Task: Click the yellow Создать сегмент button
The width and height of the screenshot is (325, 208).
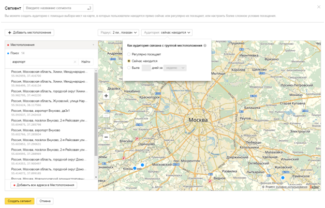Action: coord(20,201)
